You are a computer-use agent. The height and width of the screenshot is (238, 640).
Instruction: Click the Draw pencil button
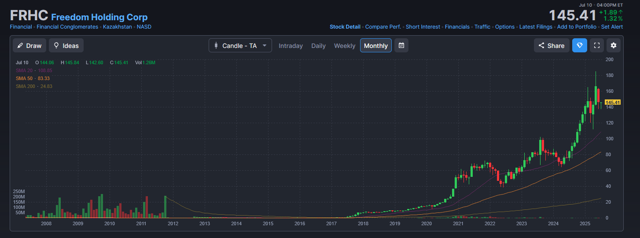29,46
